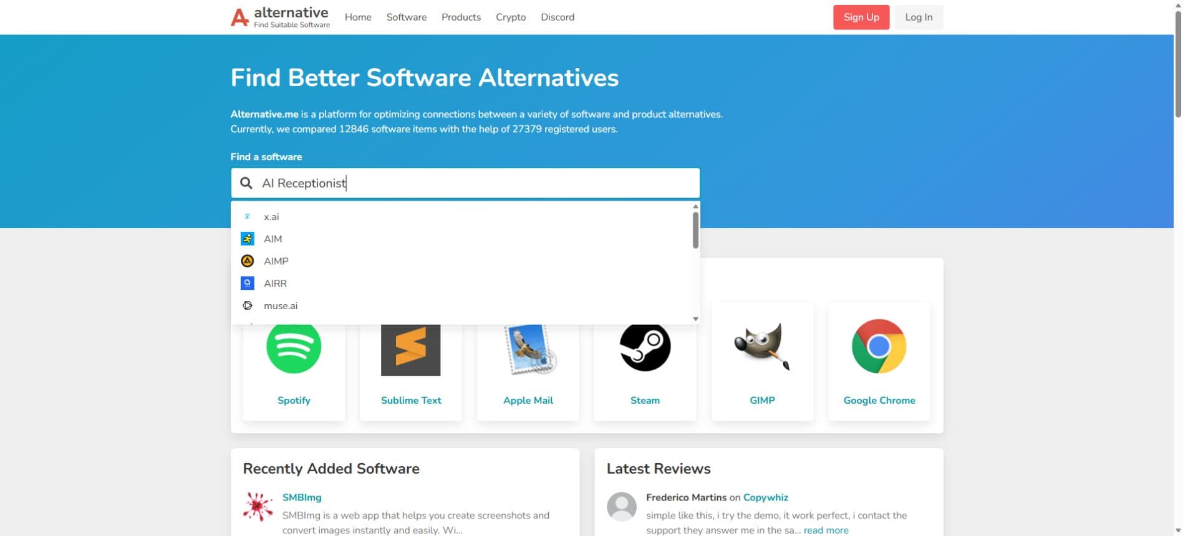Open the Products menu item
Screen dimensions: 1183x536
[461, 17]
